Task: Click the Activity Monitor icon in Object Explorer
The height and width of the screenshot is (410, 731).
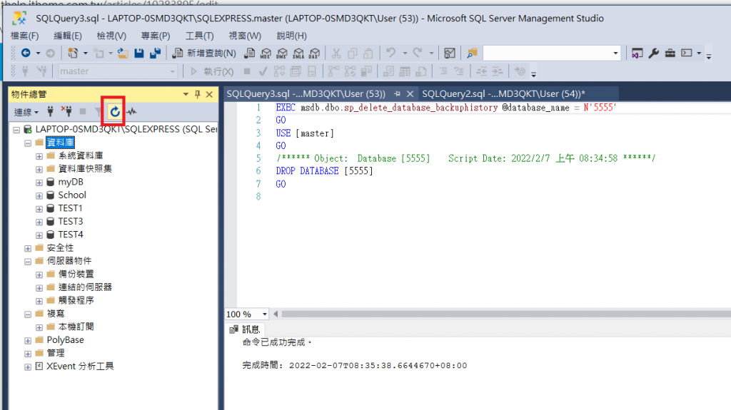Action: click(x=132, y=111)
